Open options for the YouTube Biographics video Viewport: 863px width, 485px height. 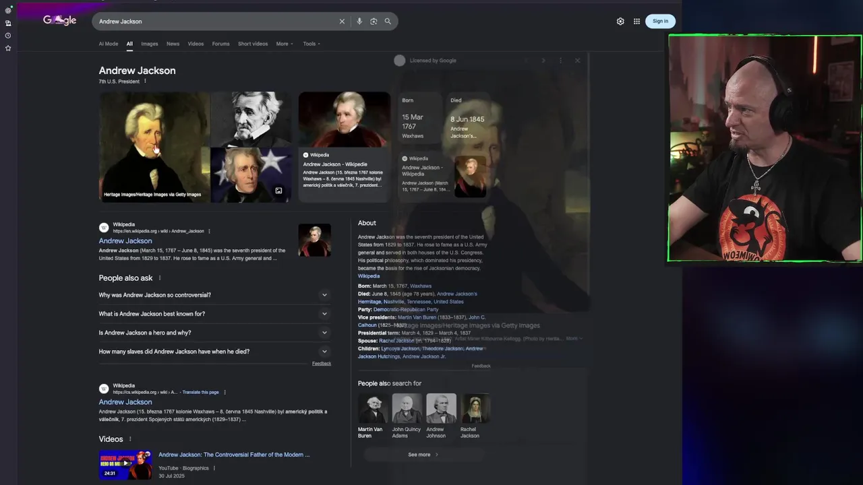pyautogui.click(x=214, y=468)
